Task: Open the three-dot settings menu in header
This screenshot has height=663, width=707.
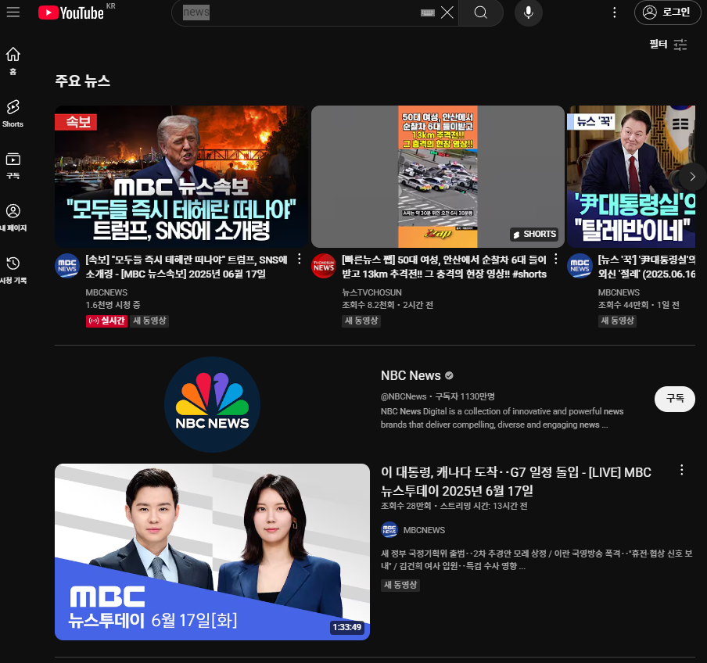Action: [x=614, y=13]
